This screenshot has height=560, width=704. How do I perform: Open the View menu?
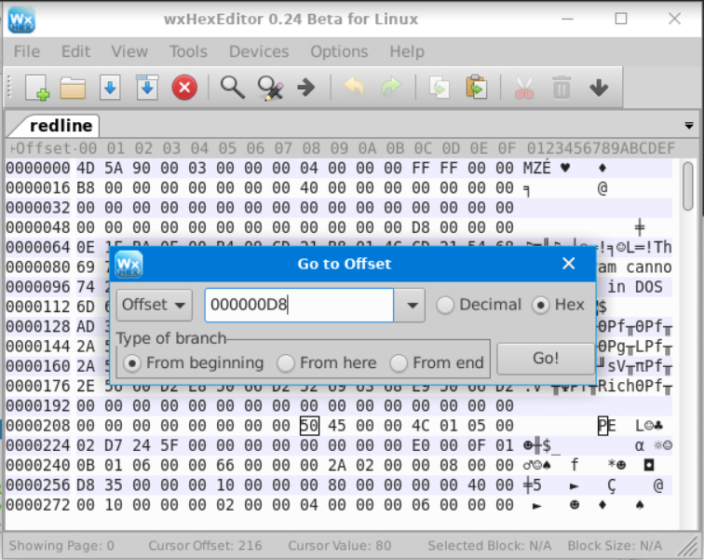pos(129,51)
